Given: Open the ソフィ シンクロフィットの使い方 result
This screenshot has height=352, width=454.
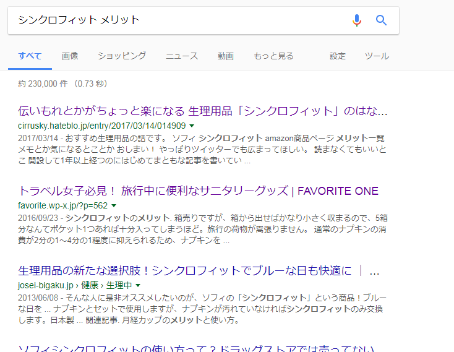Looking at the screenshot, I should coord(196,348).
